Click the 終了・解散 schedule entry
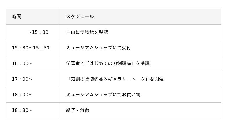 [x=78, y=110]
